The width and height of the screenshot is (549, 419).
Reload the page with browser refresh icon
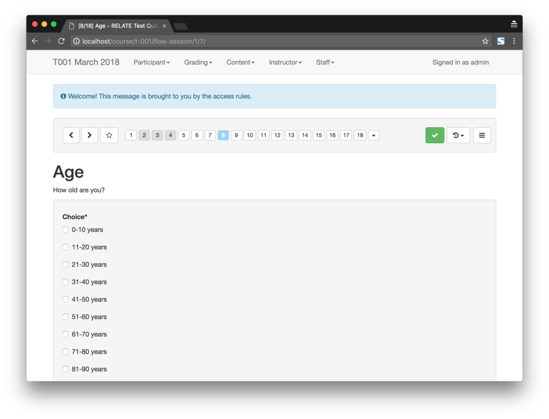(61, 41)
